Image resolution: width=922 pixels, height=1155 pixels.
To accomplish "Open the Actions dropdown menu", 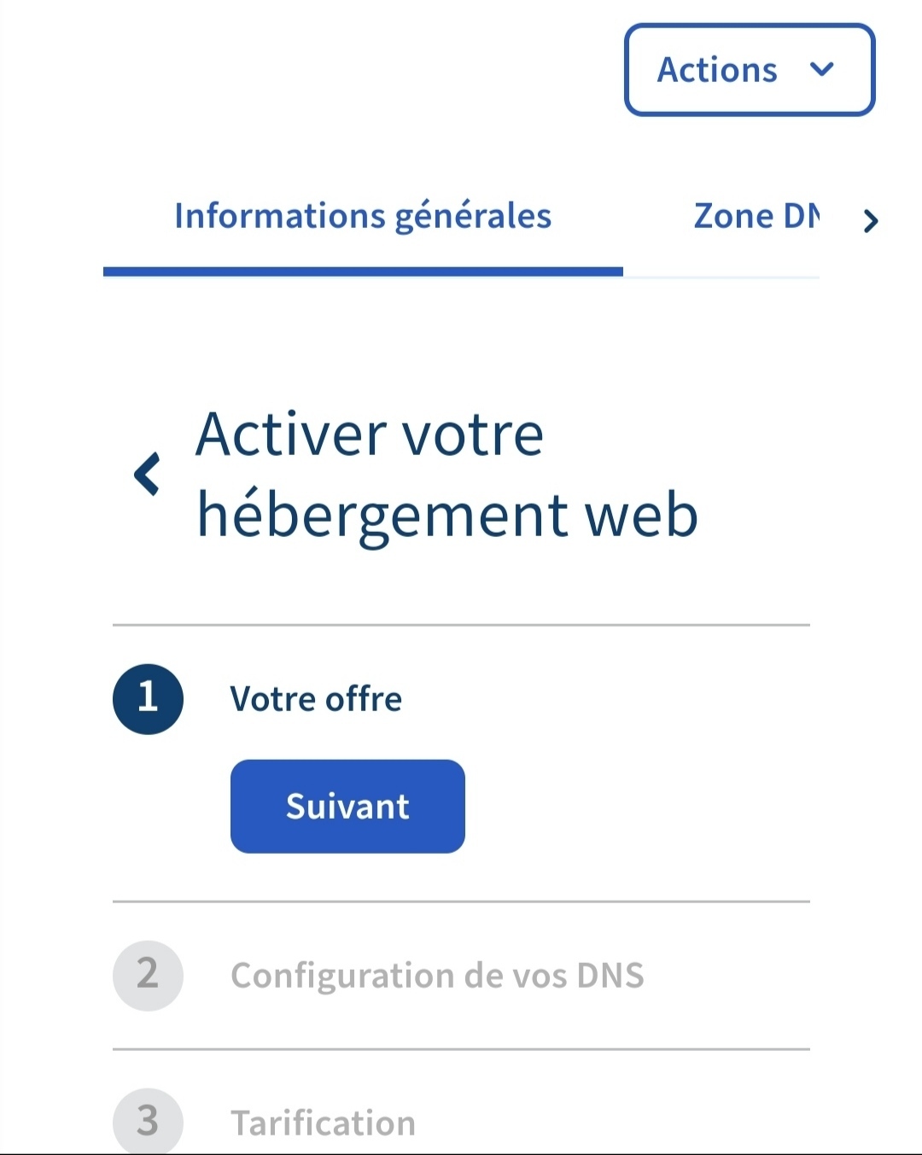I will 749,70.
